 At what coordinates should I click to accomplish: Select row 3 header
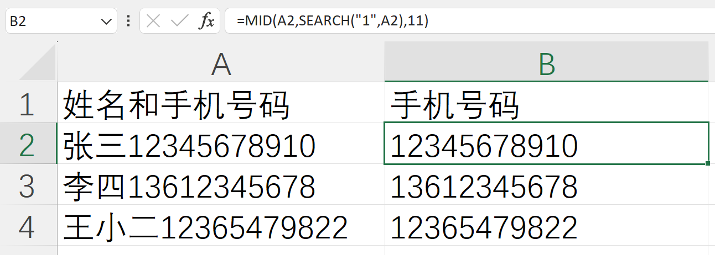(27, 185)
